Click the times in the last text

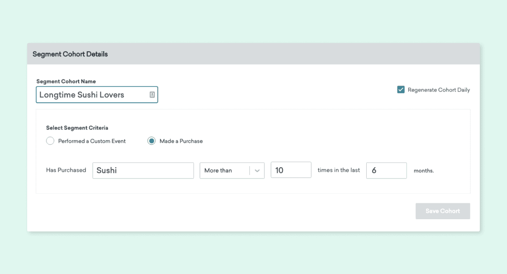pos(339,170)
